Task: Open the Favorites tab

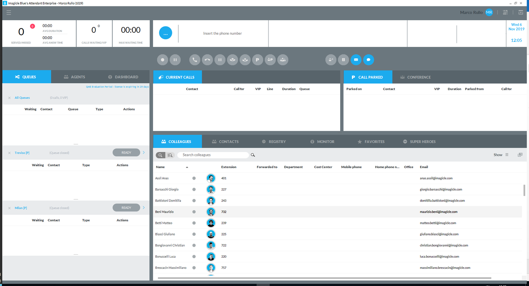Action: [x=371, y=142]
